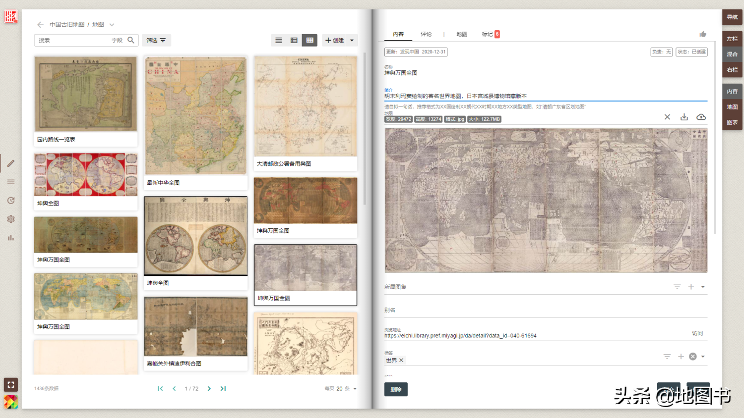Select 左栏 layout mode
This screenshot has width=744, height=418.
(x=732, y=39)
